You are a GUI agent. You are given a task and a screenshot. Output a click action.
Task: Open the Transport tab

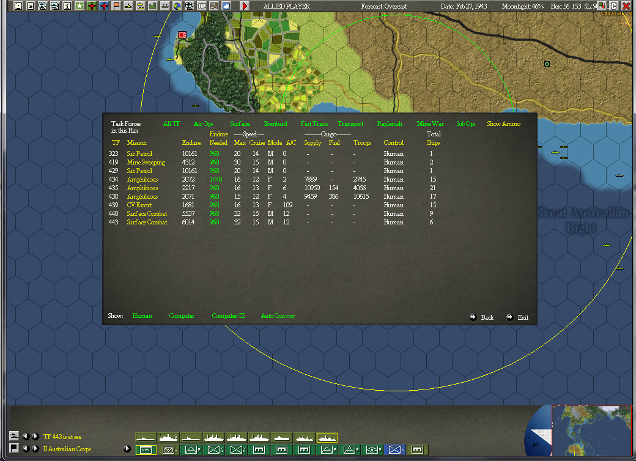(350, 124)
